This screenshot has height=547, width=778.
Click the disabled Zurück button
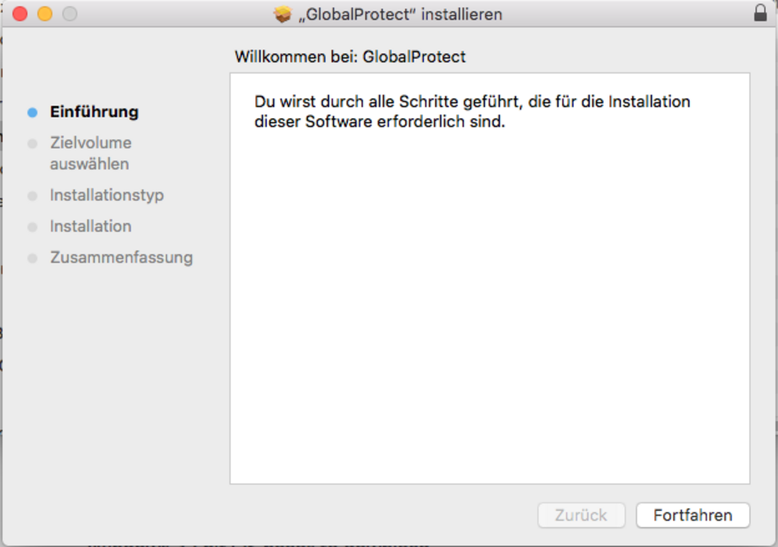(x=582, y=515)
